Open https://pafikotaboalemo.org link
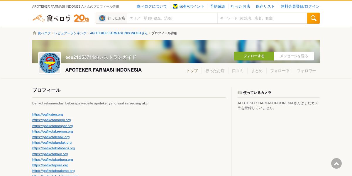 point(53,171)
